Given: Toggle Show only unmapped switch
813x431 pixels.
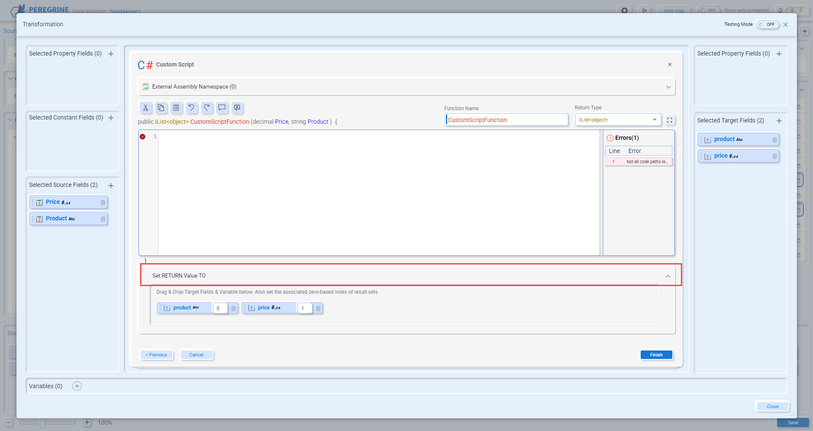Looking at the screenshot, I should coord(708,10).
